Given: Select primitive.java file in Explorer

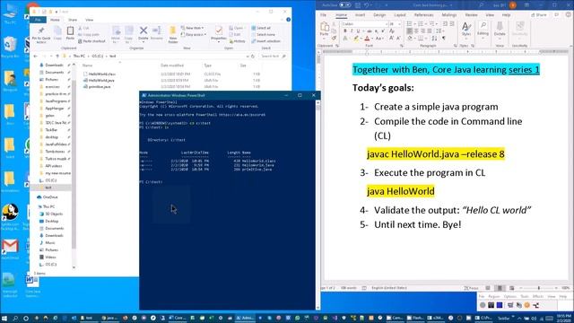Looking at the screenshot, I should [100, 87].
